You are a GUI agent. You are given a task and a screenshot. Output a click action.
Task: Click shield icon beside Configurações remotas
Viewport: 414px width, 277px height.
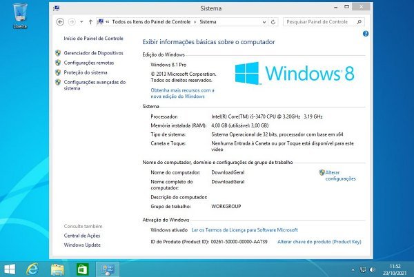[58, 63]
